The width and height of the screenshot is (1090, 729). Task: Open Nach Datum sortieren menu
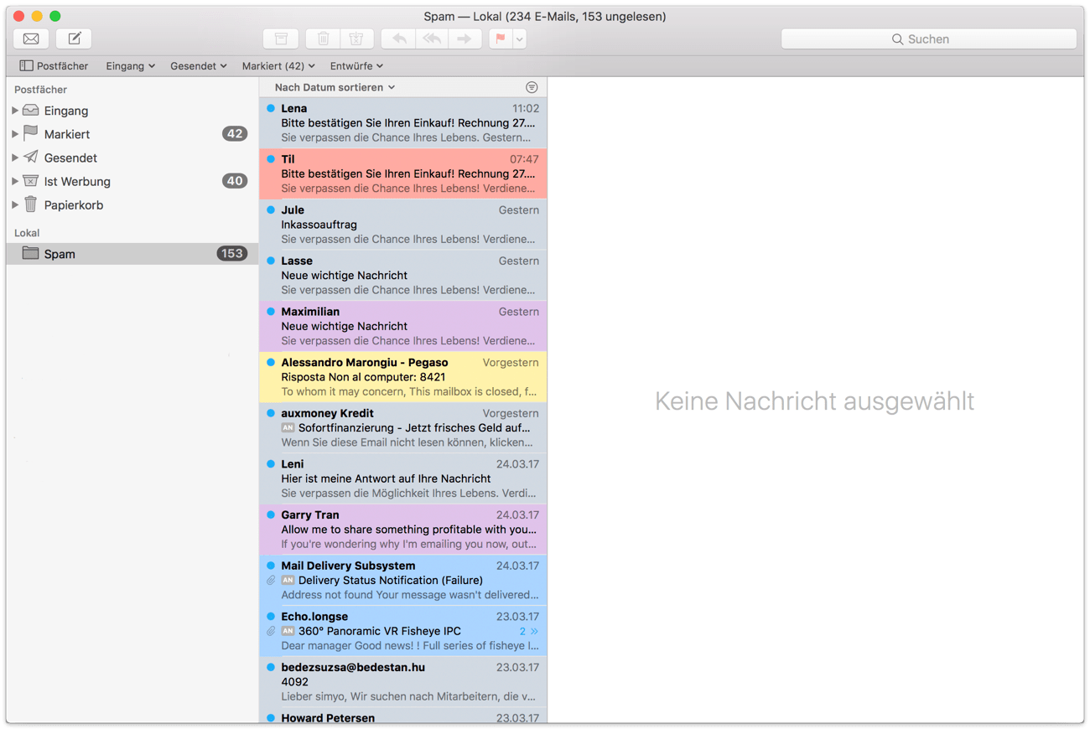[335, 87]
